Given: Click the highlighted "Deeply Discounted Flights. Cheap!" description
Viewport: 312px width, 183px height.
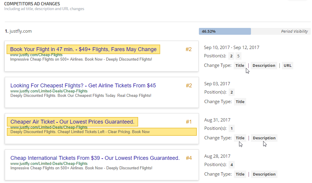Looking at the screenshot, I should pos(80,132).
